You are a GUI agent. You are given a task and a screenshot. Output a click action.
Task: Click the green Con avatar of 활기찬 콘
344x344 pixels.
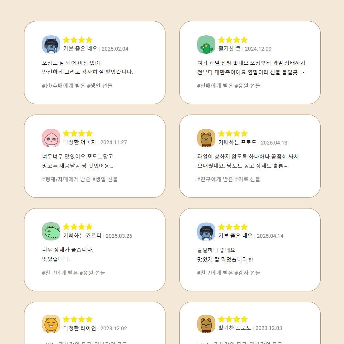tap(206, 45)
